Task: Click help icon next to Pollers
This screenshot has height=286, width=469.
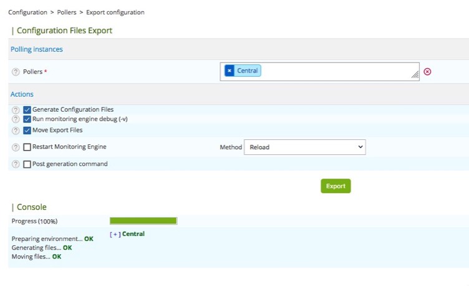Action: (x=16, y=72)
